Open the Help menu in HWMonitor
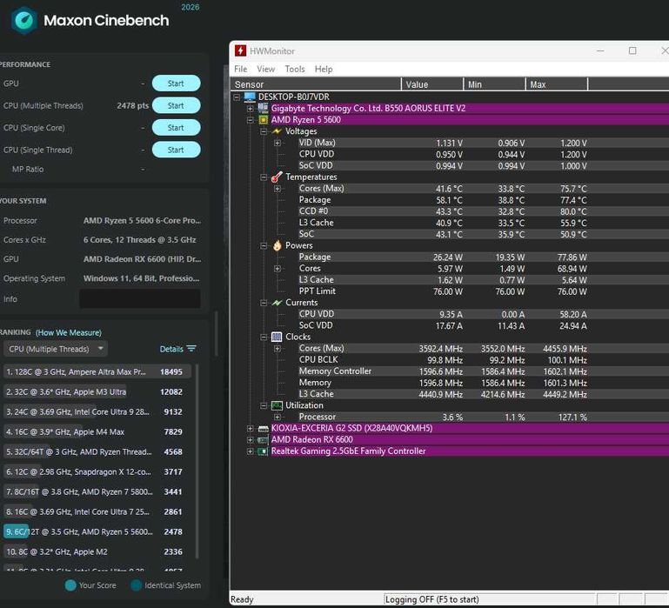Screen dimensions: 669x608 [324, 69]
